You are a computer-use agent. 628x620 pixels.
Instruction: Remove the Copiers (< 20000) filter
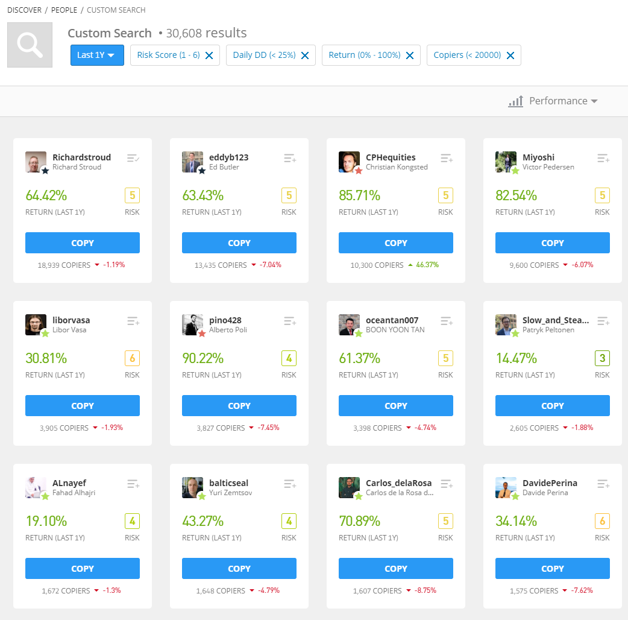click(x=510, y=55)
